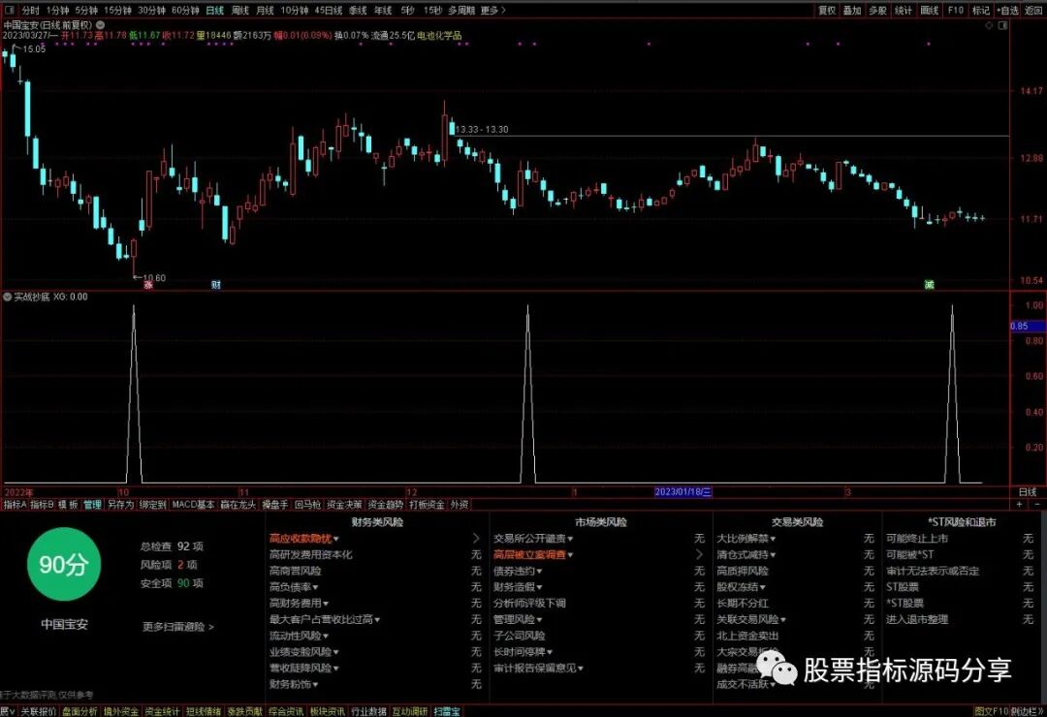
Task: Click the indicator settings icon beside 实战抄底
Action: 8,297
